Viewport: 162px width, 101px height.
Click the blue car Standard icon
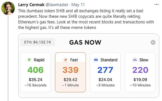click(96, 60)
